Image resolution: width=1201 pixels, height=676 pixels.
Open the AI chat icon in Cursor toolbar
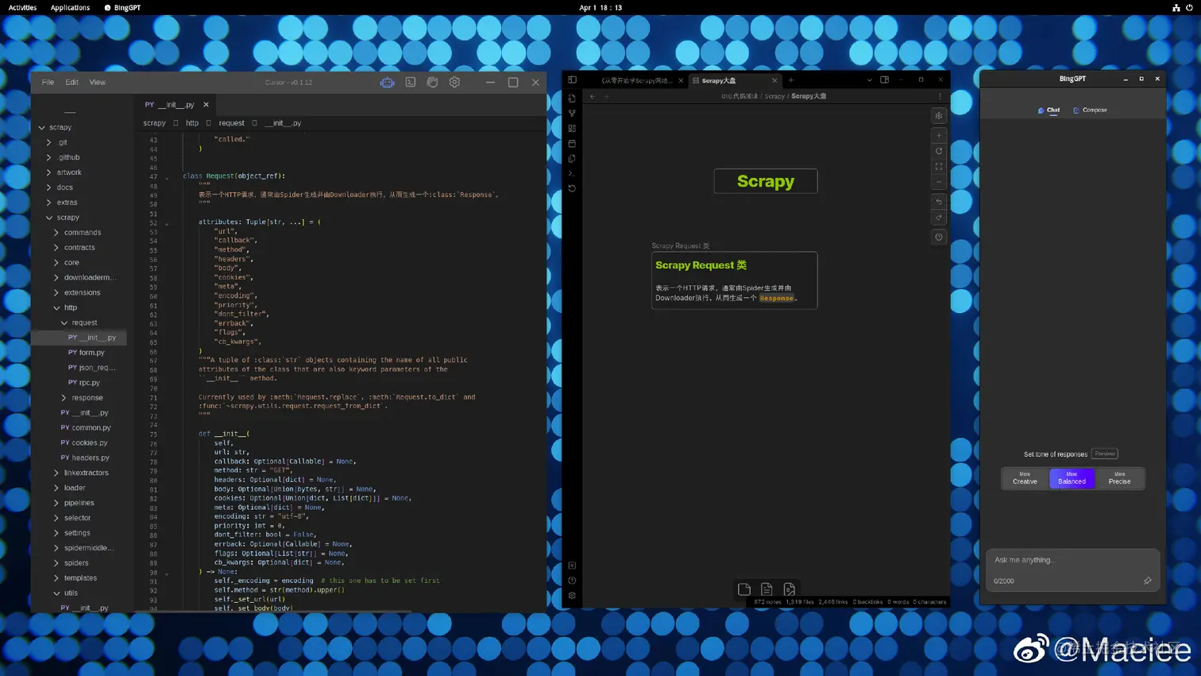[x=387, y=82]
